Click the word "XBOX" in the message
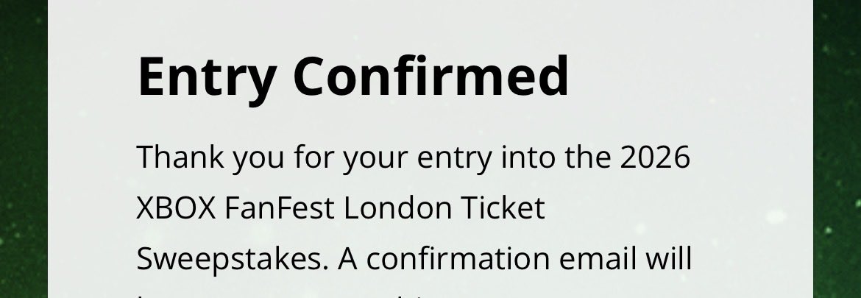Image resolution: width=861 pixels, height=298 pixels. [176, 208]
